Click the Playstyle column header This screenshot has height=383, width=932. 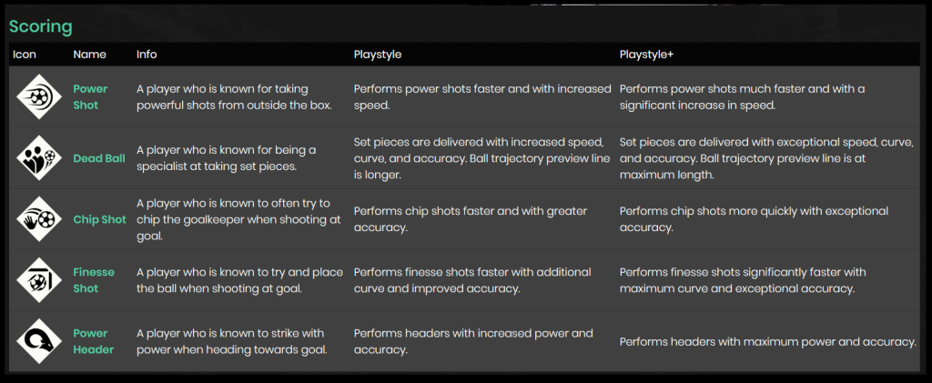pos(378,55)
